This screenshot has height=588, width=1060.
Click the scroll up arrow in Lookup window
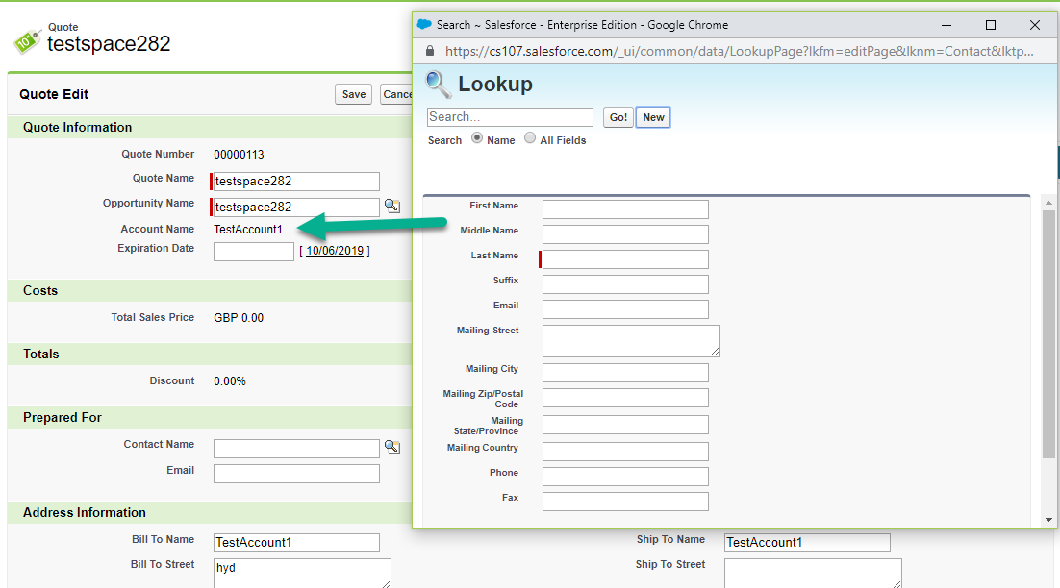point(1048,203)
